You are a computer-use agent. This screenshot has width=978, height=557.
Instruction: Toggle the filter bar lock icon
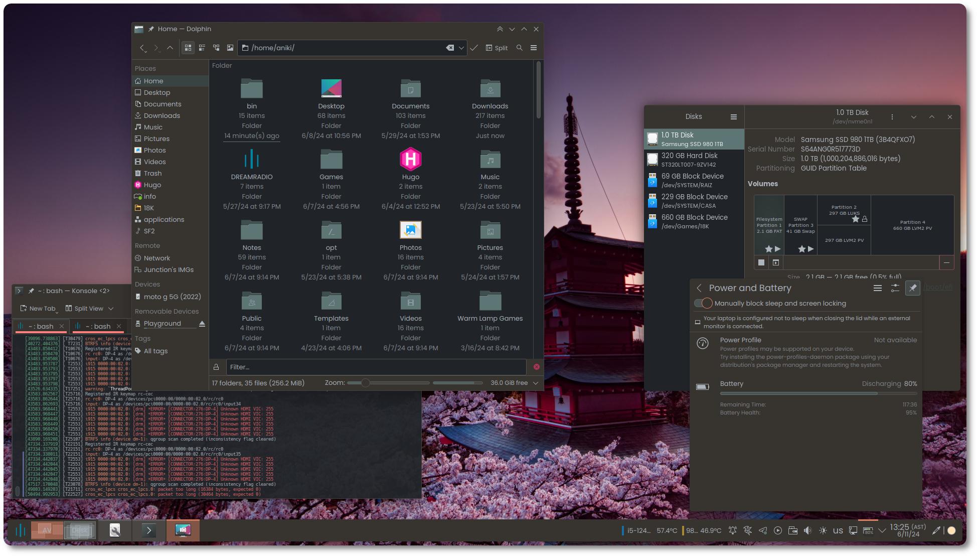(x=216, y=367)
